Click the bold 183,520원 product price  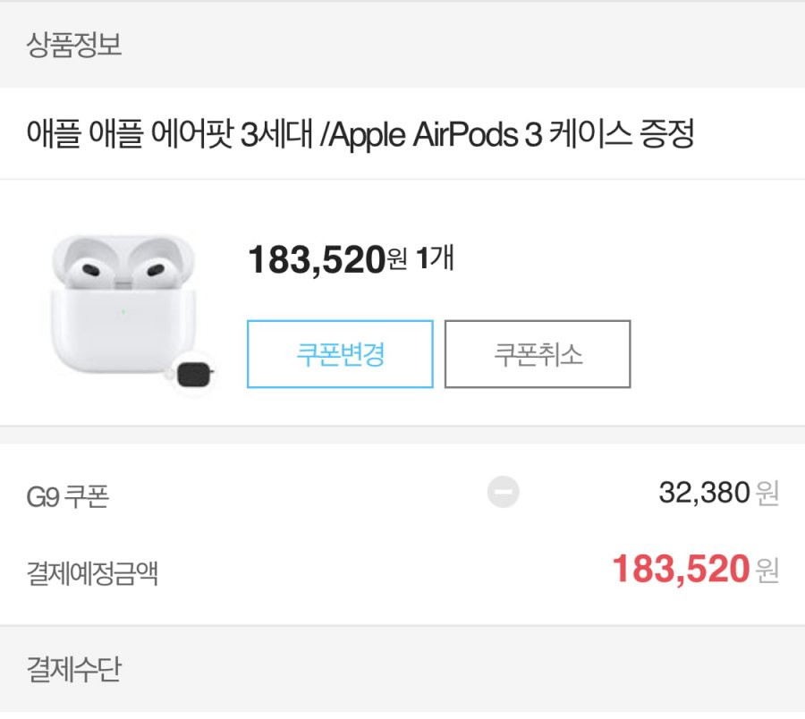(327, 259)
